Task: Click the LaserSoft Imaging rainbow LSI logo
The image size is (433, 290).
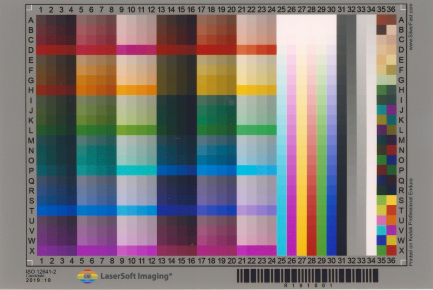Action: point(87,276)
